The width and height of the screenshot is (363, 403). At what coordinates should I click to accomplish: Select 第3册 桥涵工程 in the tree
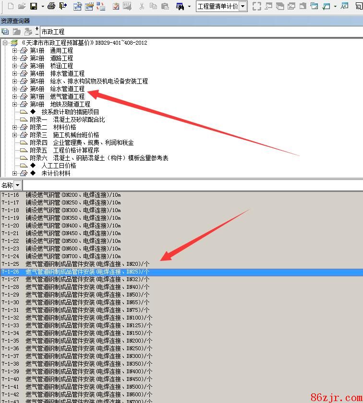51,66
